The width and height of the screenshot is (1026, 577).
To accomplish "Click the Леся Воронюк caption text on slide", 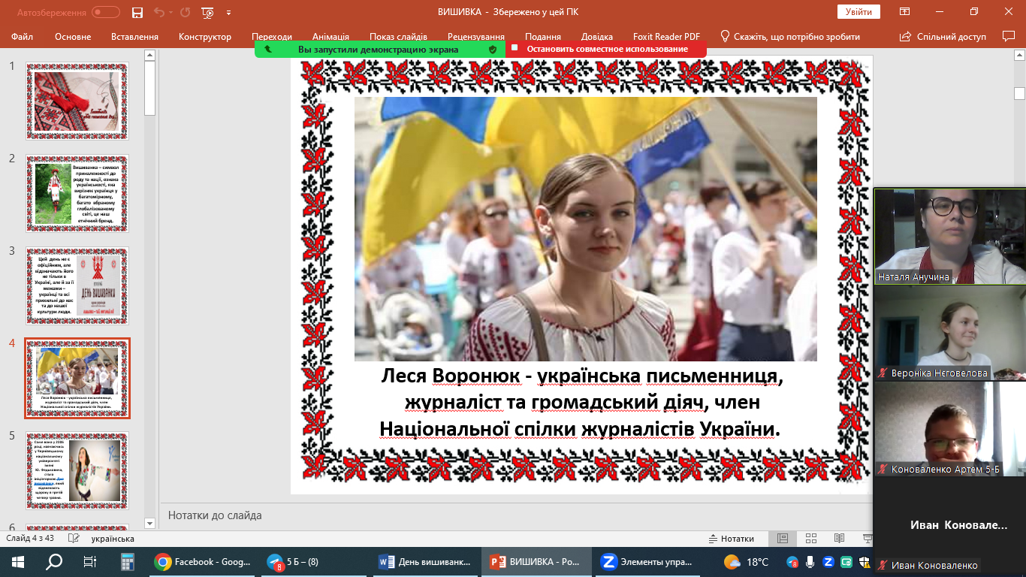I will coord(582,401).
